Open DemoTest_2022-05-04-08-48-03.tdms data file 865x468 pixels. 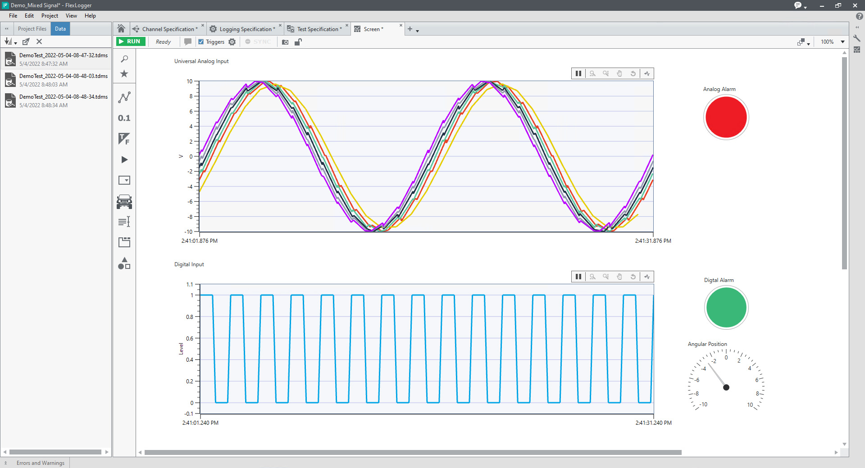pyautogui.click(x=63, y=76)
